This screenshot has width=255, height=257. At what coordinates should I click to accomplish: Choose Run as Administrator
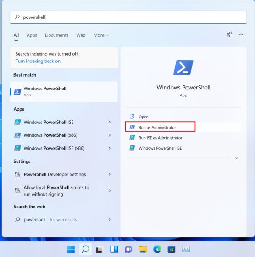(183, 127)
